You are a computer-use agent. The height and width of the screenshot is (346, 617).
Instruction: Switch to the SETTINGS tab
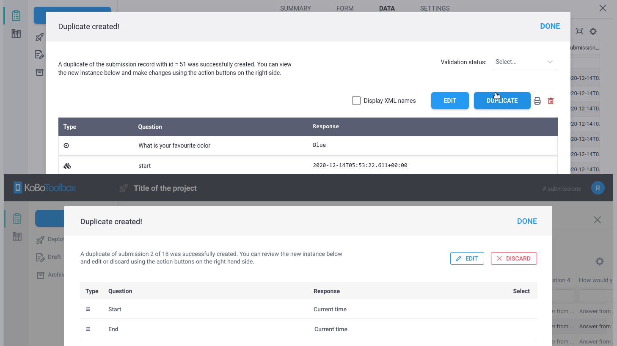(435, 8)
